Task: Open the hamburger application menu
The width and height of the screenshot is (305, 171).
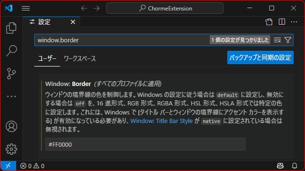Action: (x=26, y=9)
